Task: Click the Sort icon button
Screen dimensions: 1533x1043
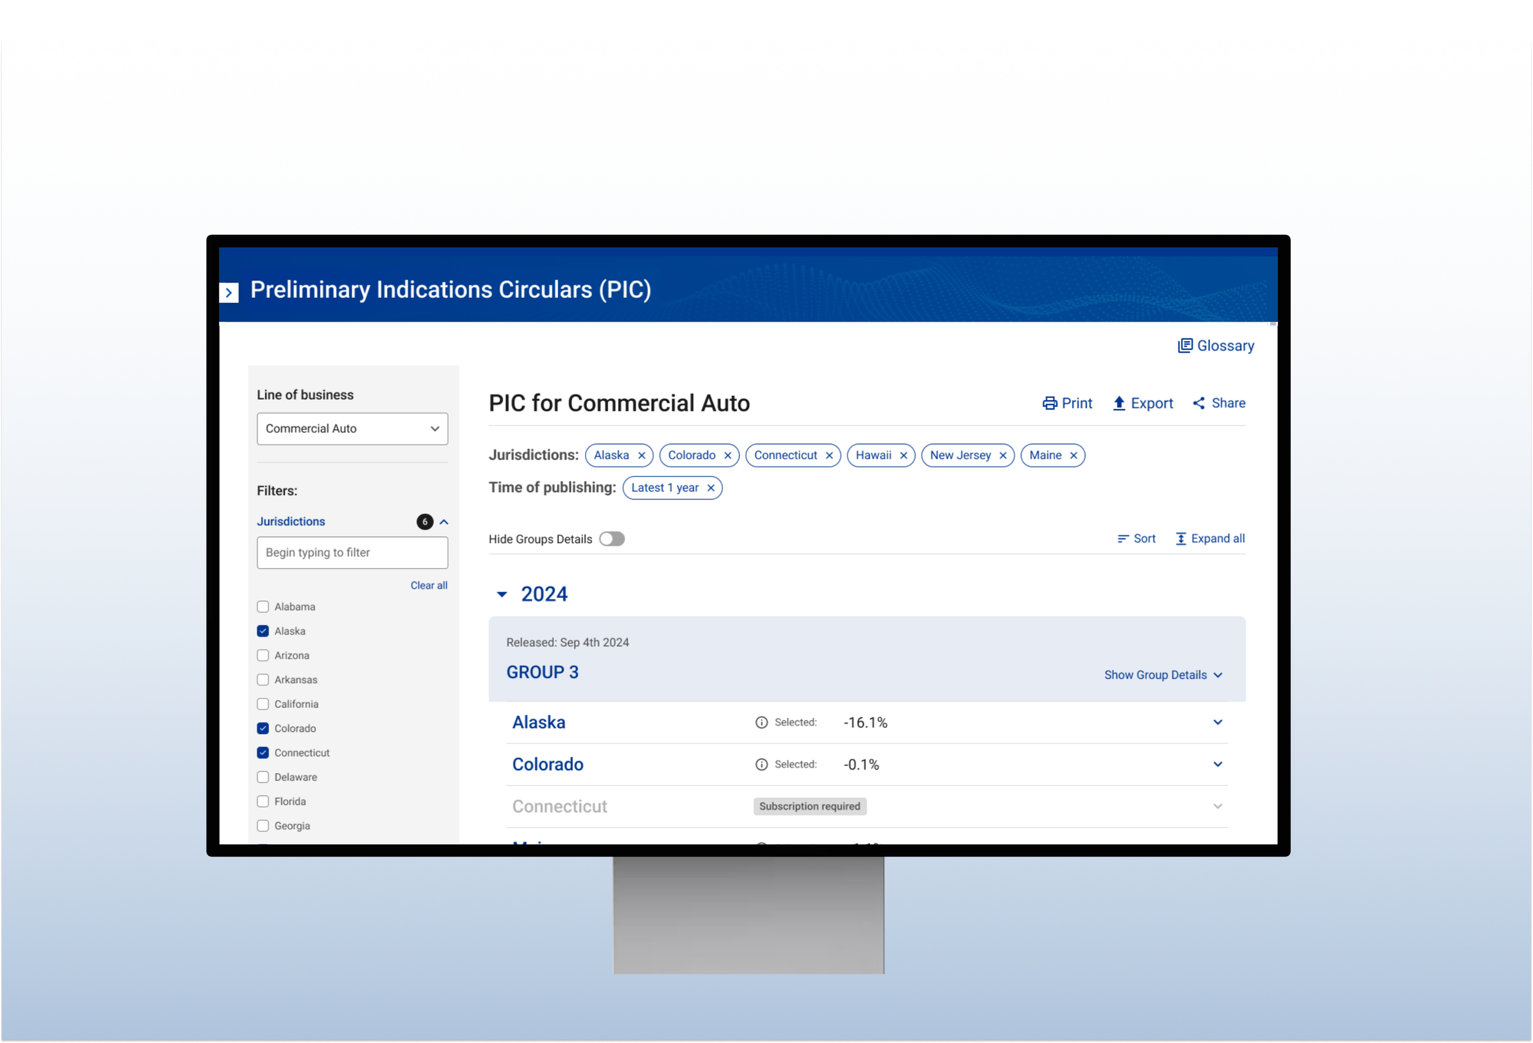Action: pyautogui.click(x=1123, y=539)
